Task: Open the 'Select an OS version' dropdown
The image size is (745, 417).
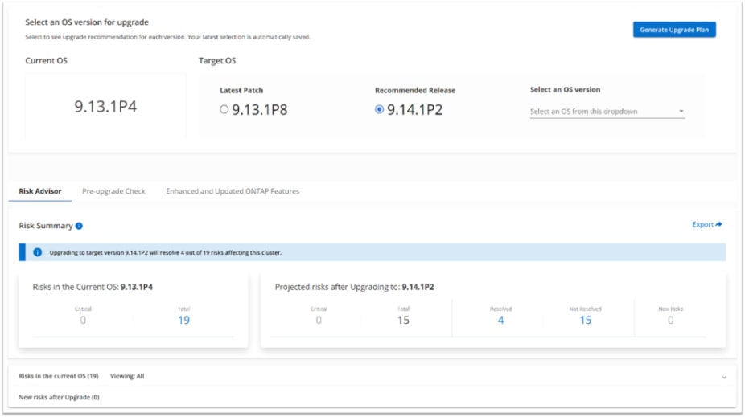Action: coord(607,112)
